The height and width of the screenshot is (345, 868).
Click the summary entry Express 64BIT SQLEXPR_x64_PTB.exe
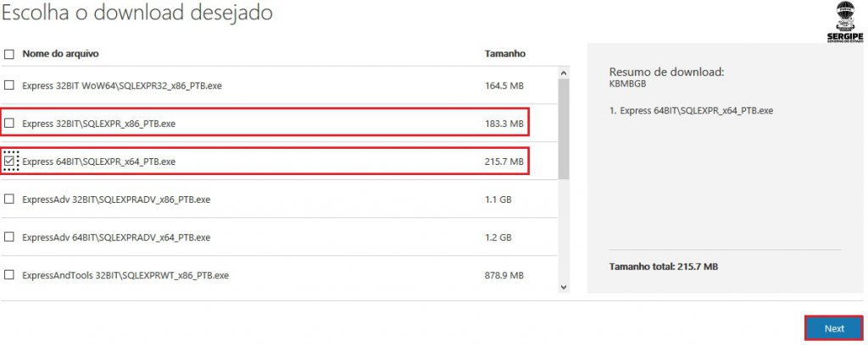pos(691,111)
